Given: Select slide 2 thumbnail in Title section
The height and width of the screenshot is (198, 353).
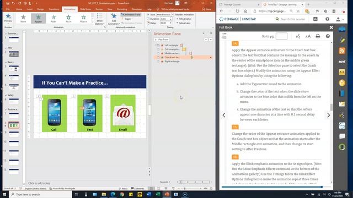Looking at the screenshot, I should 14,54.
